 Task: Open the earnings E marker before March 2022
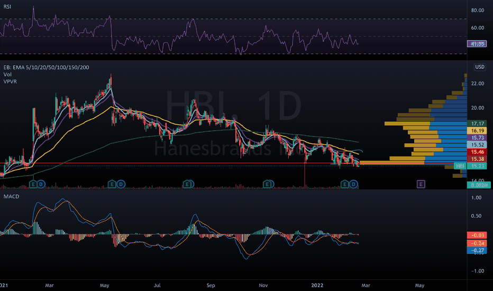click(x=345, y=184)
